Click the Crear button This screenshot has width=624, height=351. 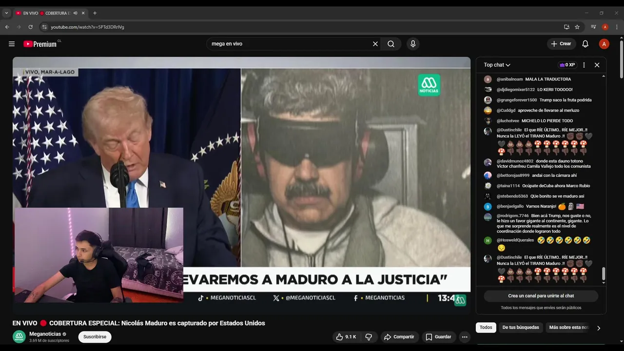(x=561, y=44)
